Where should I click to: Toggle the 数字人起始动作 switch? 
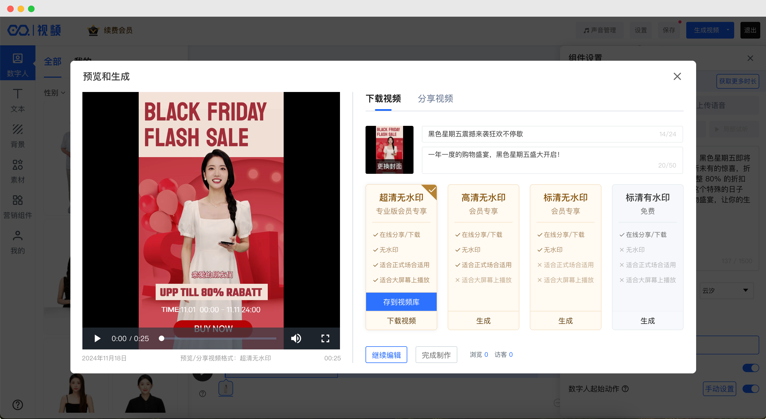751,389
